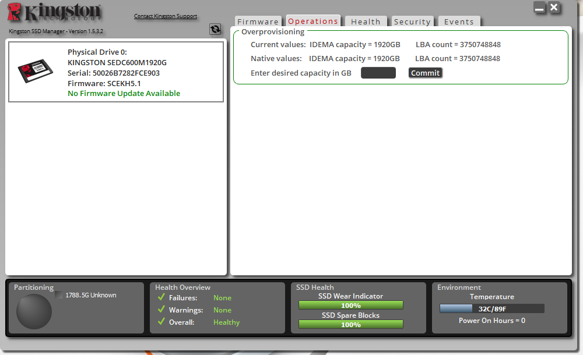
Task: Click the Temperature 32C/89F bar
Action: pyautogui.click(x=492, y=308)
